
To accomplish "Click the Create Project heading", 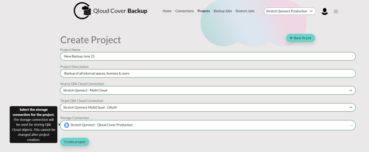I will click(90, 40).
